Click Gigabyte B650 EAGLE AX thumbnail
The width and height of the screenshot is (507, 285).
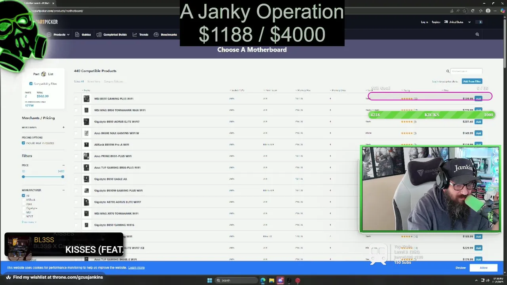(86, 179)
